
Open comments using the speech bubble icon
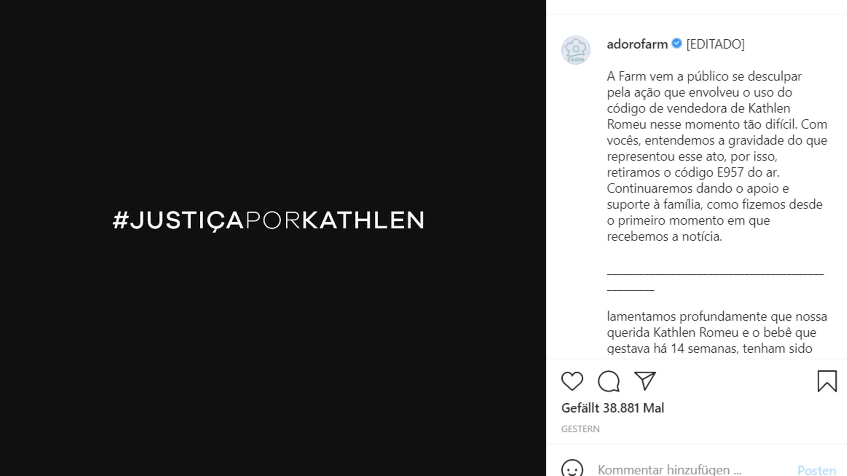point(608,381)
